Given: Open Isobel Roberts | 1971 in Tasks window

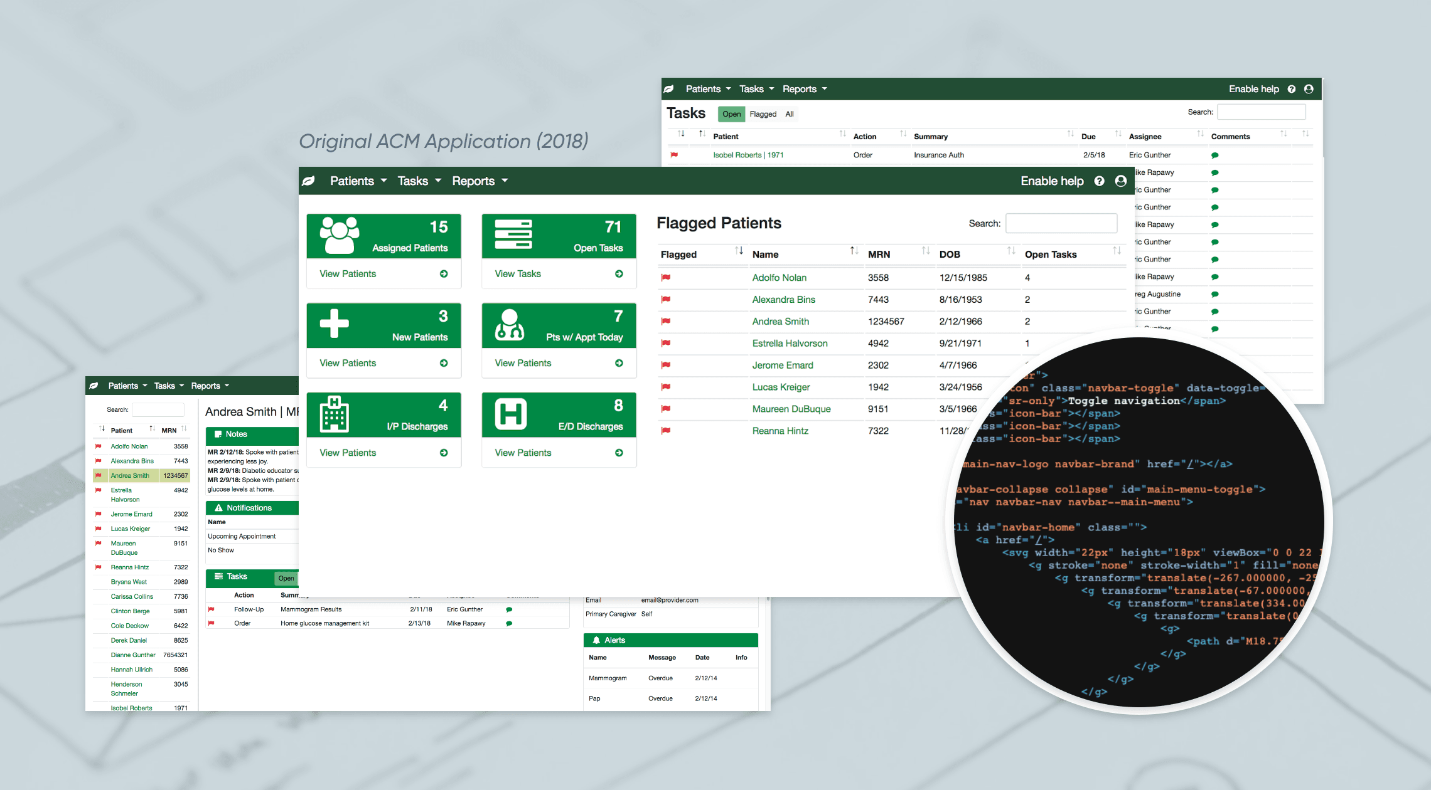Looking at the screenshot, I should point(748,155).
